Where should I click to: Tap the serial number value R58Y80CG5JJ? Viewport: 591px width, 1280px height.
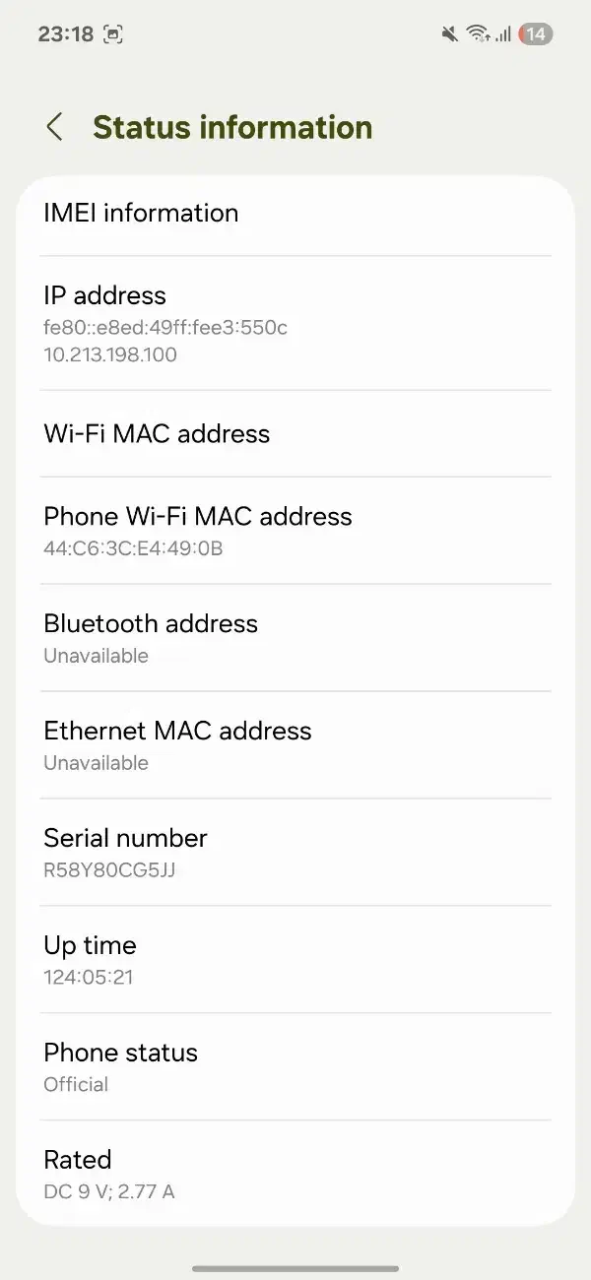coord(109,870)
